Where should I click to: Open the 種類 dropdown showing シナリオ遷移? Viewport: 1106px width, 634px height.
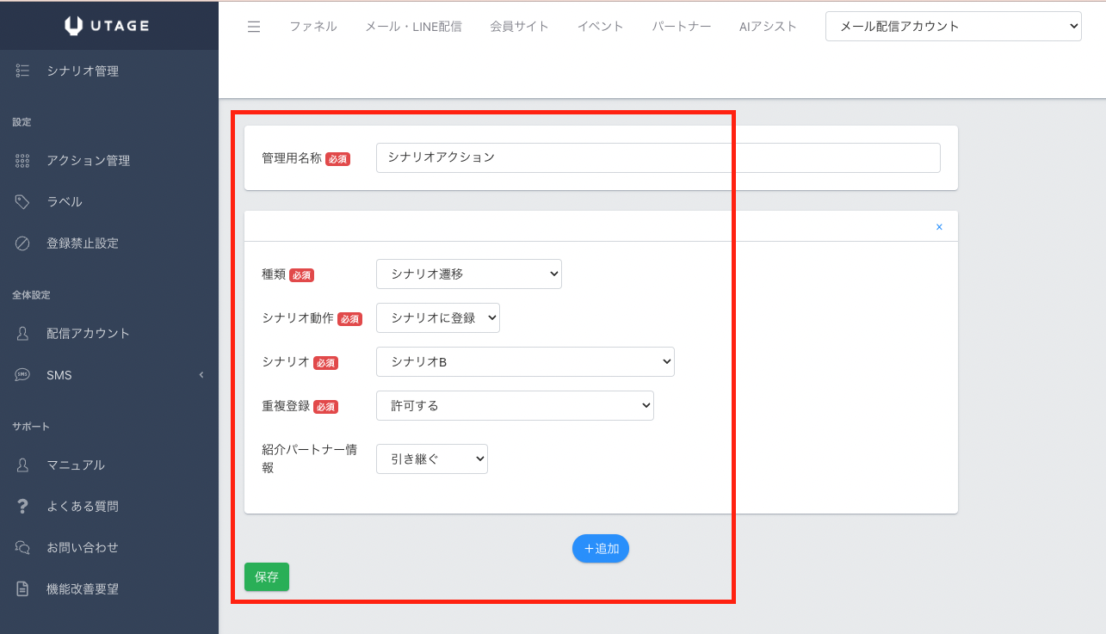(x=469, y=274)
